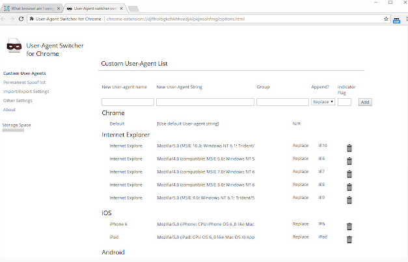Select the MSIE 10.0 user-agent string
Viewport: 408px width, 262px height.
click(x=206, y=146)
